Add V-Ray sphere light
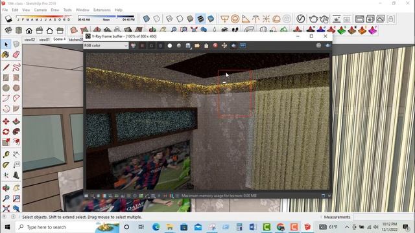 pos(235,19)
